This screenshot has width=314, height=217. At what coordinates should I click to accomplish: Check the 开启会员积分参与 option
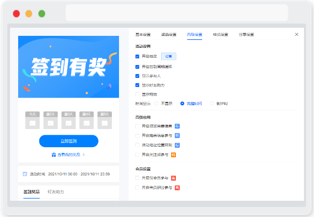(x=137, y=187)
